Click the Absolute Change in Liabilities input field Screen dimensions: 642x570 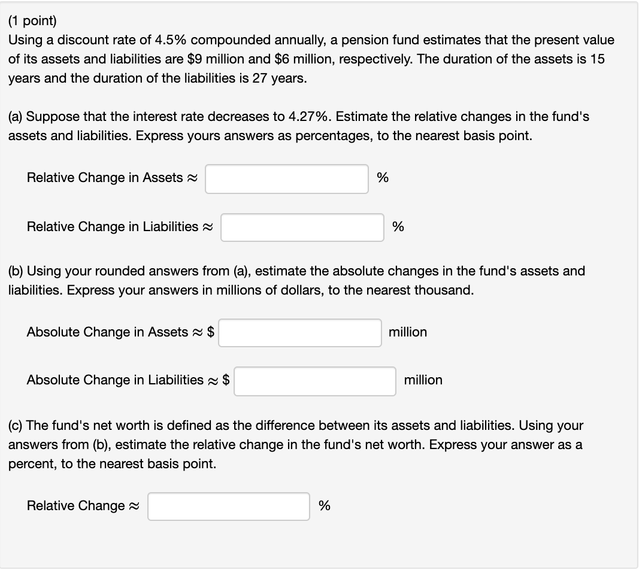(x=314, y=381)
